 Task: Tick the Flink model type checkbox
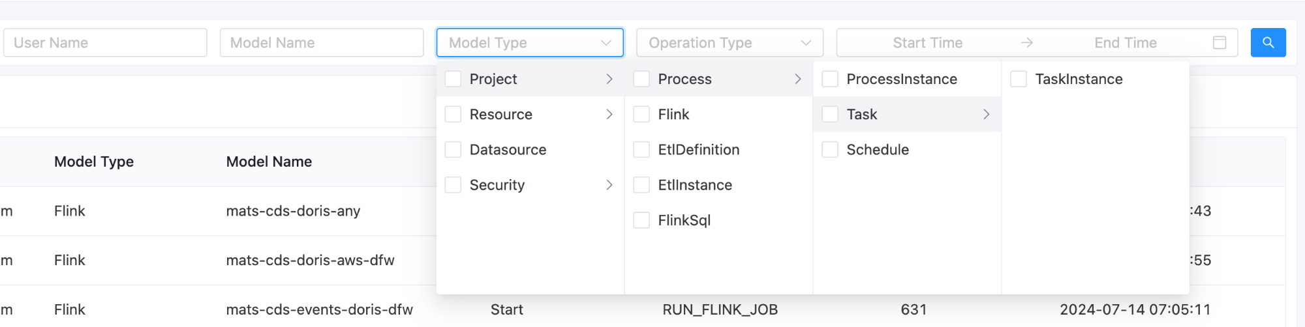[641, 114]
